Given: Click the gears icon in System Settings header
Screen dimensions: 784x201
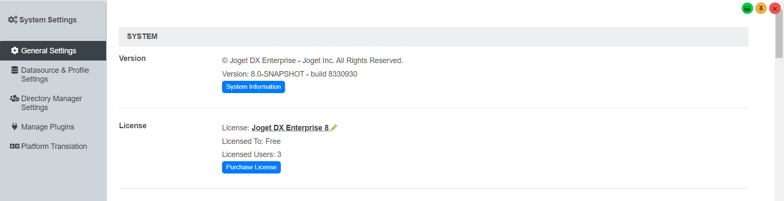Looking at the screenshot, I should (13, 19).
